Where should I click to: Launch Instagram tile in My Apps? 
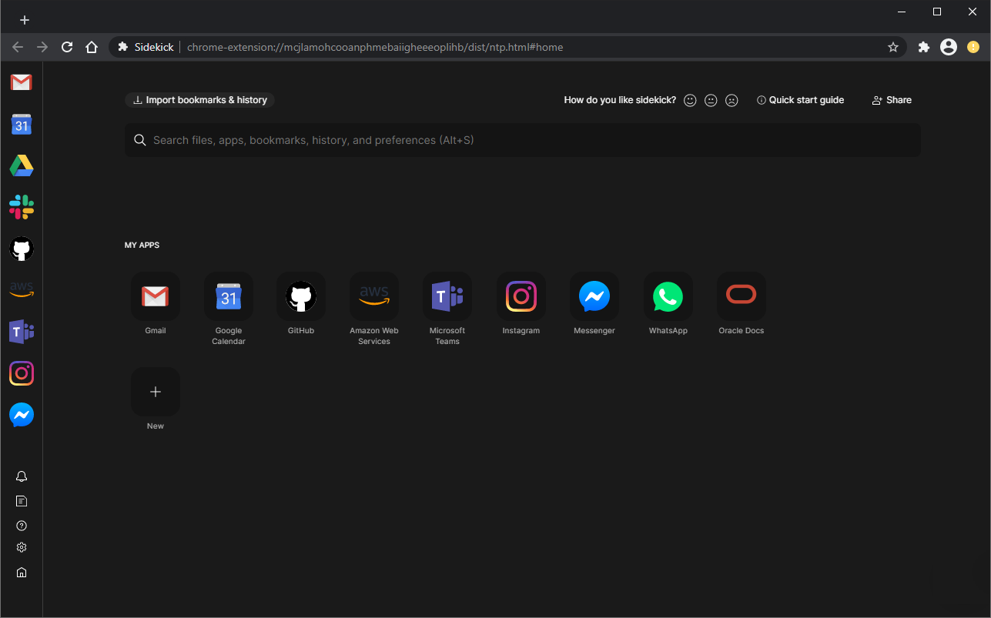point(521,296)
